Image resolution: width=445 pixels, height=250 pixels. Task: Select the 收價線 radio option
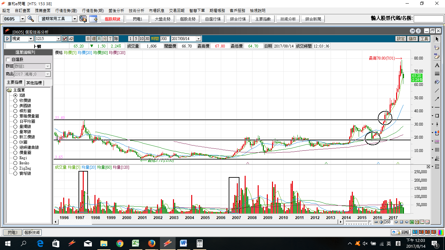click(15, 101)
